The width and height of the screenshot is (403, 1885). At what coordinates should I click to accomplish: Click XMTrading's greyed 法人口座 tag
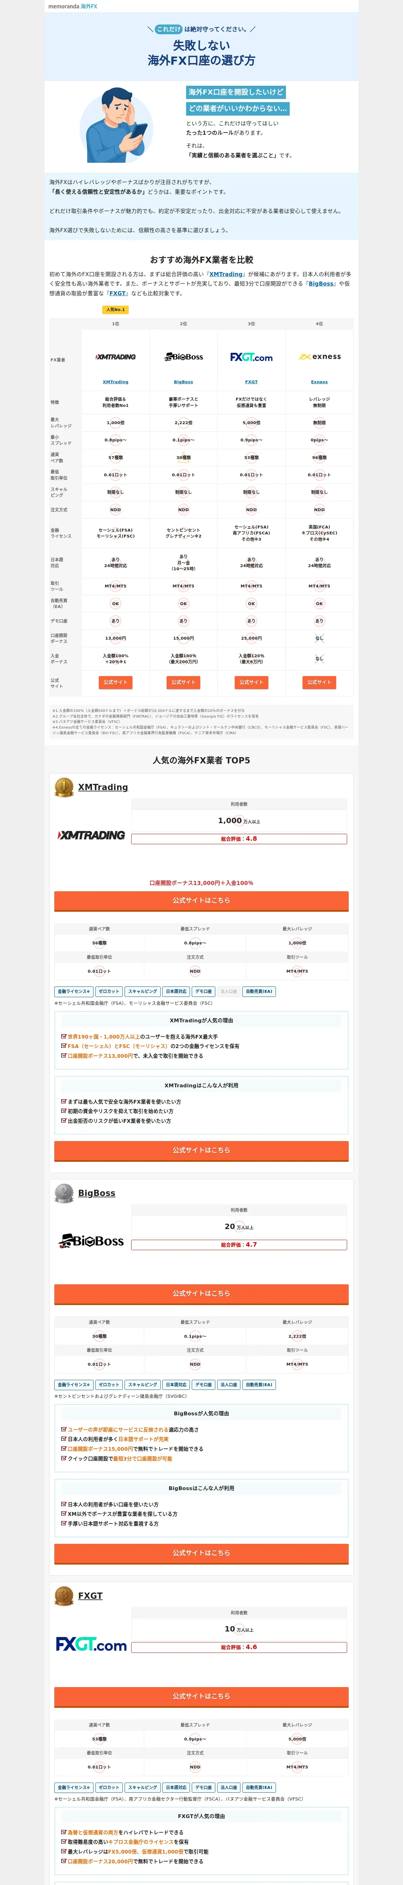pos(229,992)
